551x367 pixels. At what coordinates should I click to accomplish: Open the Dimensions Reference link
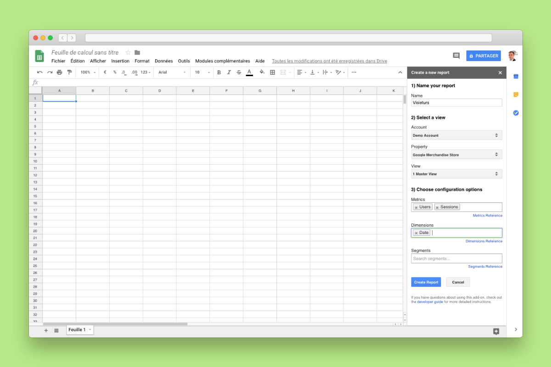pyautogui.click(x=484, y=241)
